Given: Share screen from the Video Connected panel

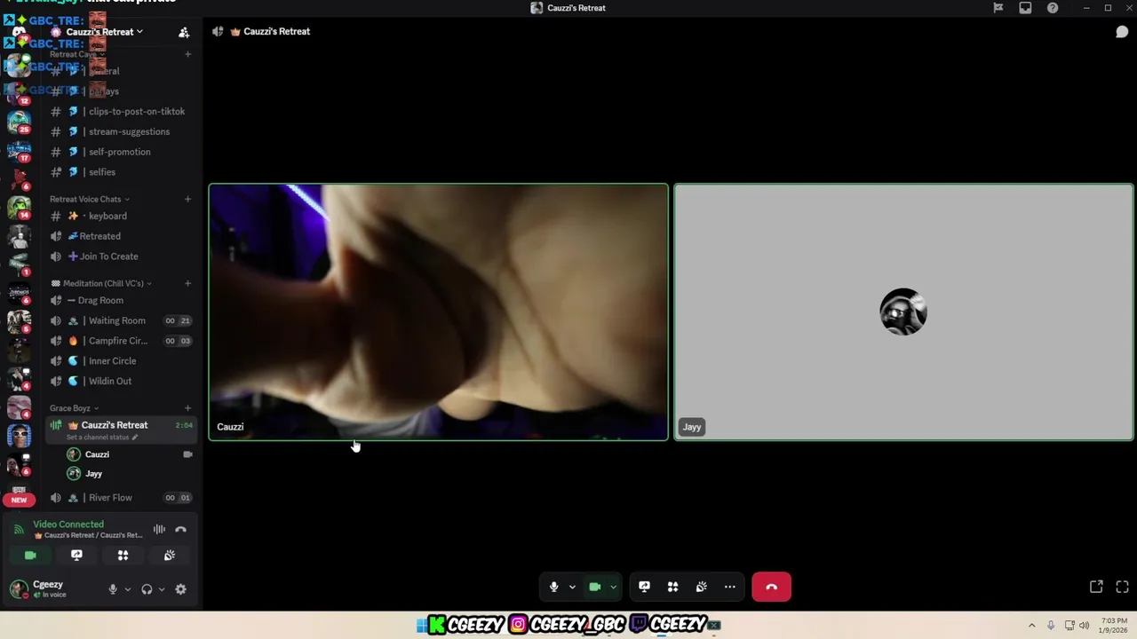Looking at the screenshot, I should (x=76, y=556).
